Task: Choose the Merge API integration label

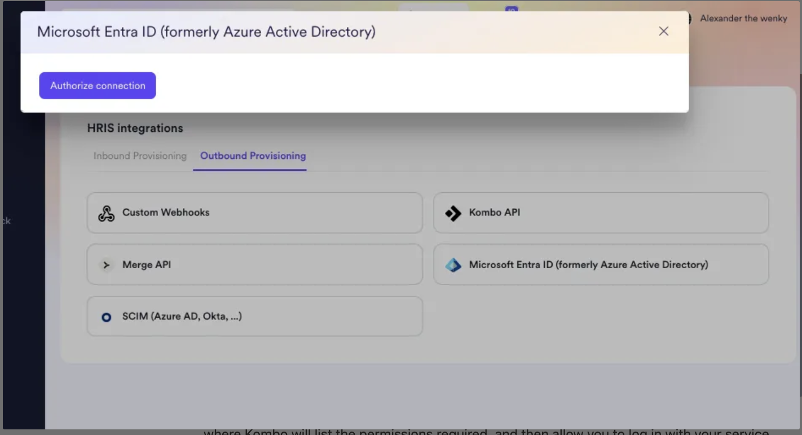Action: [147, 265]
